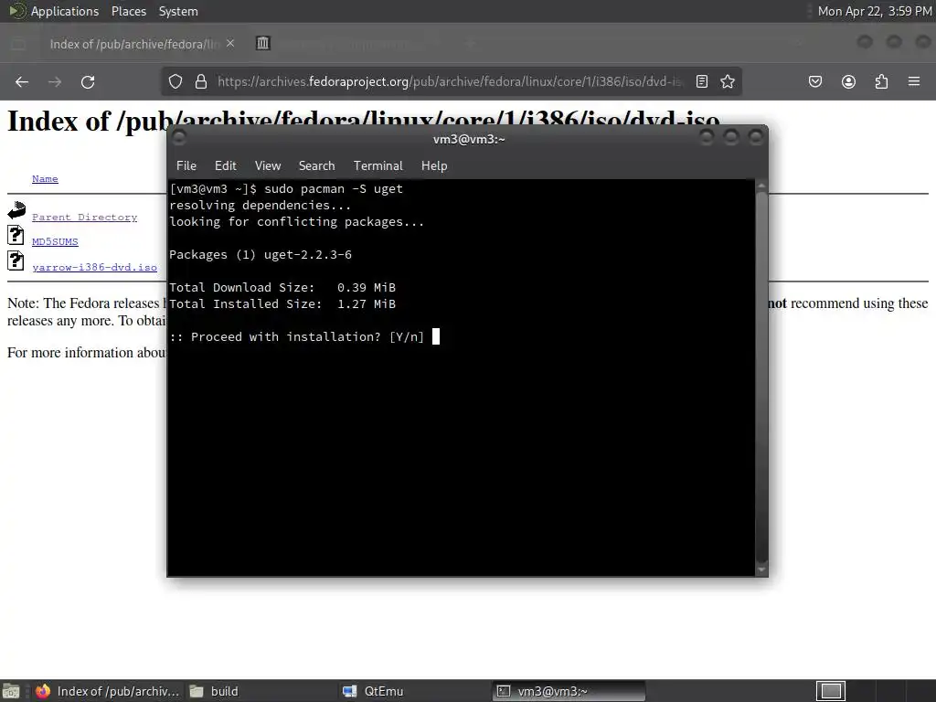
Task: Click the show desktop icon in bottom panel
Action: pyautogui.click(x=11, y=691)
